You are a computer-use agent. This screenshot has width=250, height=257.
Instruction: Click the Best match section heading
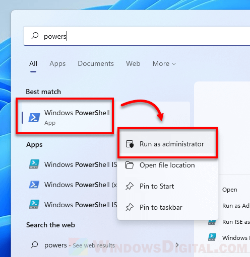pos(43,92)
